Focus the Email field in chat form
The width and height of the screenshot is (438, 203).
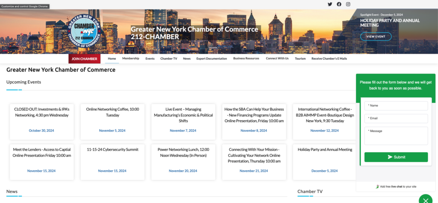click(x=396, y=119)
